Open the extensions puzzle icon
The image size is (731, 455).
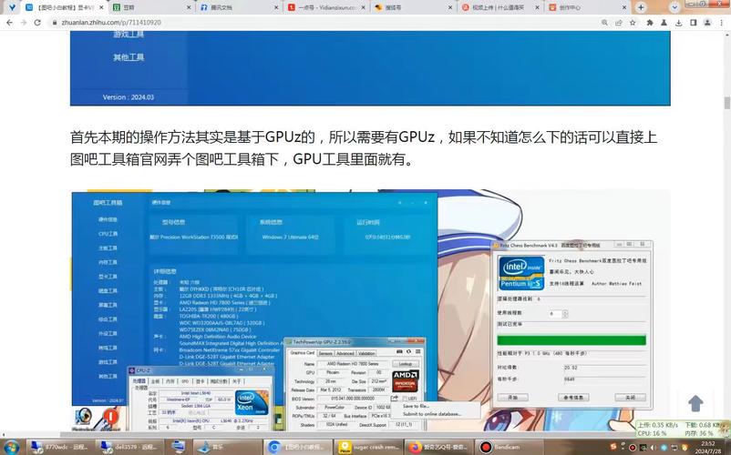click(x=650, y=23)
